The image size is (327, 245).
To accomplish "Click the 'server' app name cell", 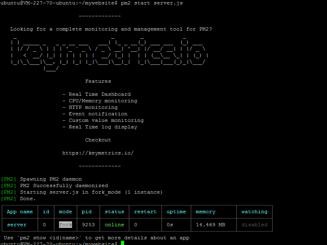I will point(17,225).
